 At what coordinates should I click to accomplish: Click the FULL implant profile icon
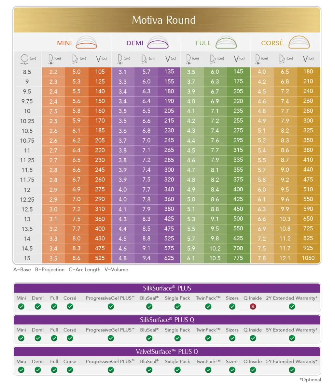point(226,43)
